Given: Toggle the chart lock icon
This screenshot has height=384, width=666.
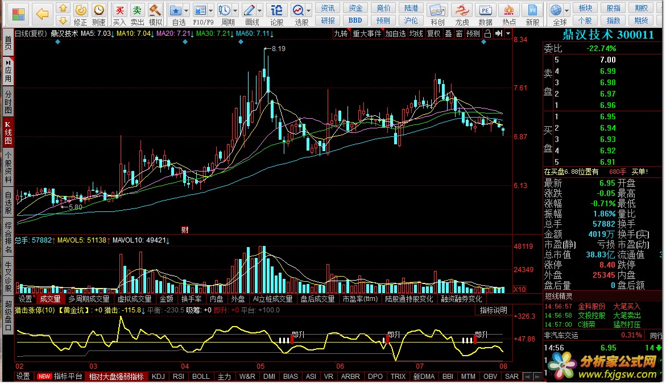Looking at the screenshot, I should click(487, 34).
